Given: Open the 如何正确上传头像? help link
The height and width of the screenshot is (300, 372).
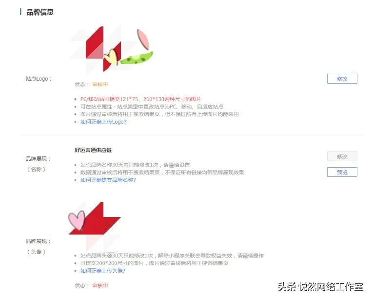Looking at the screenshot, I should pos(102,271).
